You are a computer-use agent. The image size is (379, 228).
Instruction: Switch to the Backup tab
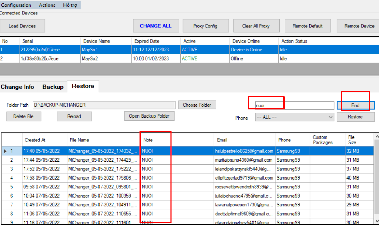click(x=53, y=87)
